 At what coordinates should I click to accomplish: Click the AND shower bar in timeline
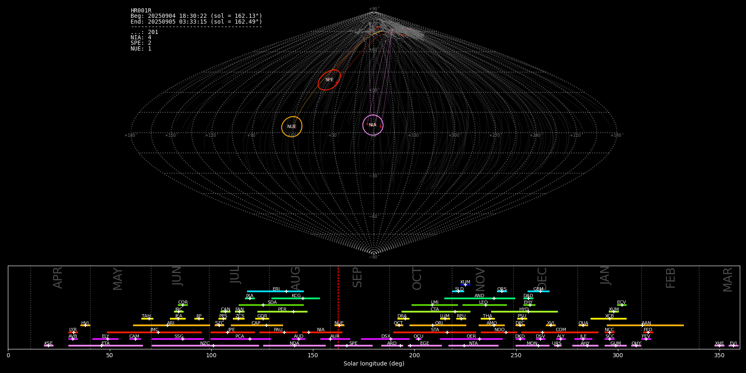pos(480,298)
